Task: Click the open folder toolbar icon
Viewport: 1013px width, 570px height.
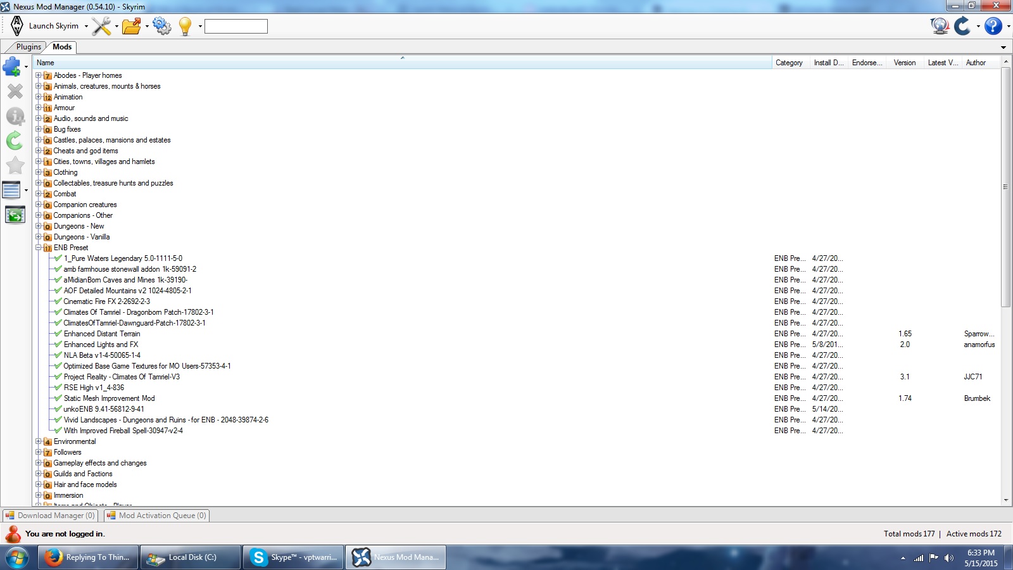Action: (131, 26)
